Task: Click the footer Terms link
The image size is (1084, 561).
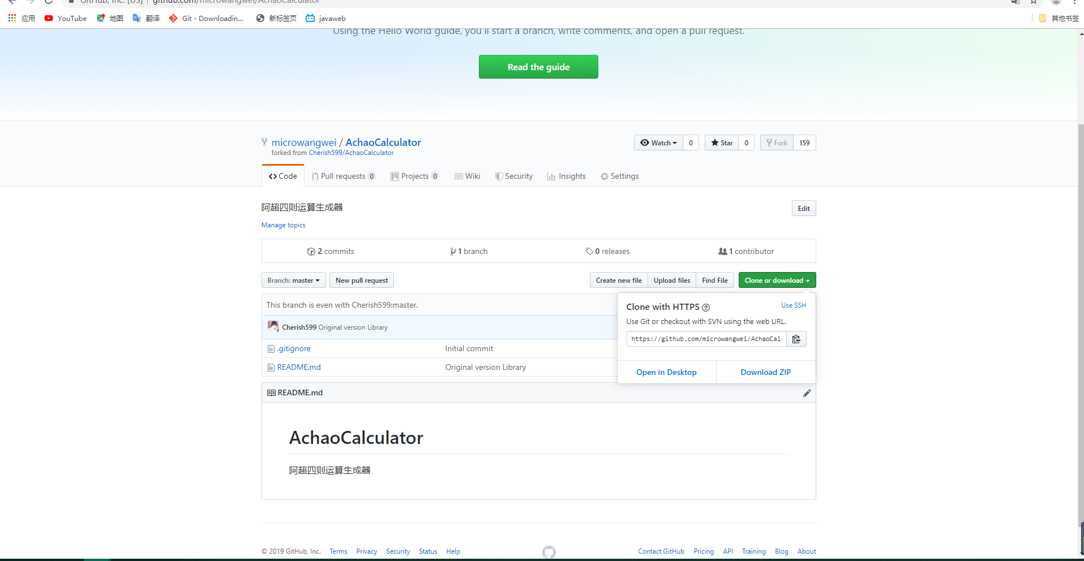Action: tap(339, 551)
